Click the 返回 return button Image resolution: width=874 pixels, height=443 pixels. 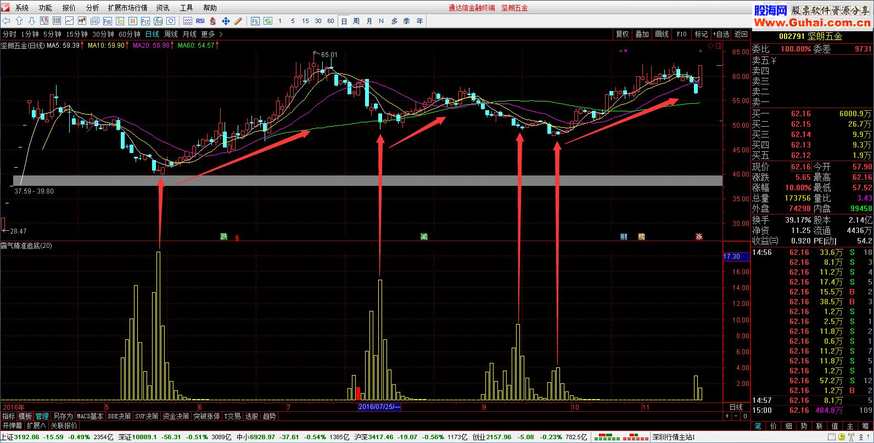click(x=741, y=34)
